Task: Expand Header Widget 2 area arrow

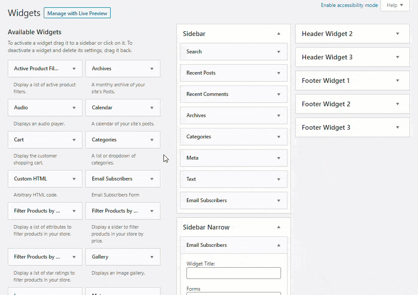Action: pyautogui.click(x=398, y=33)
